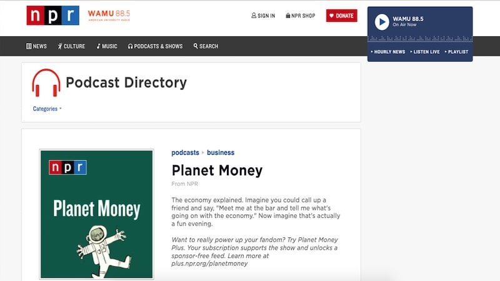Viewport: 500px width, 281px height.
Task: Open the News menu item
Action: (x=36, y=46)
